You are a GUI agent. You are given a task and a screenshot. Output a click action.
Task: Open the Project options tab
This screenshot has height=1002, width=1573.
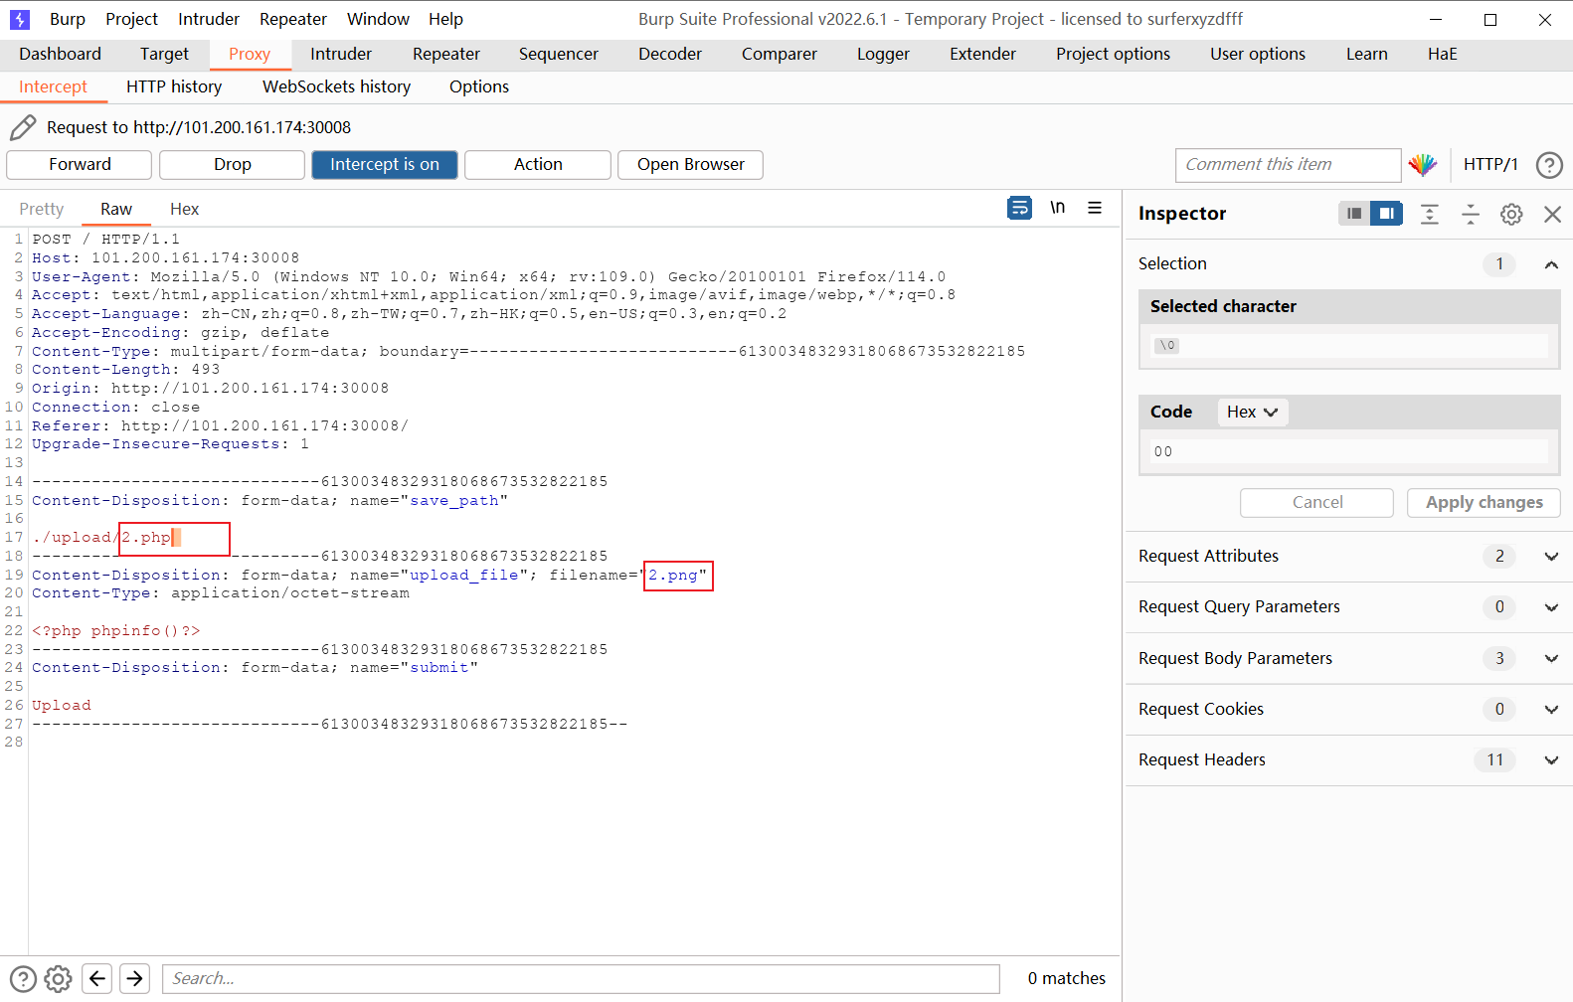[x=1114, y=54]
